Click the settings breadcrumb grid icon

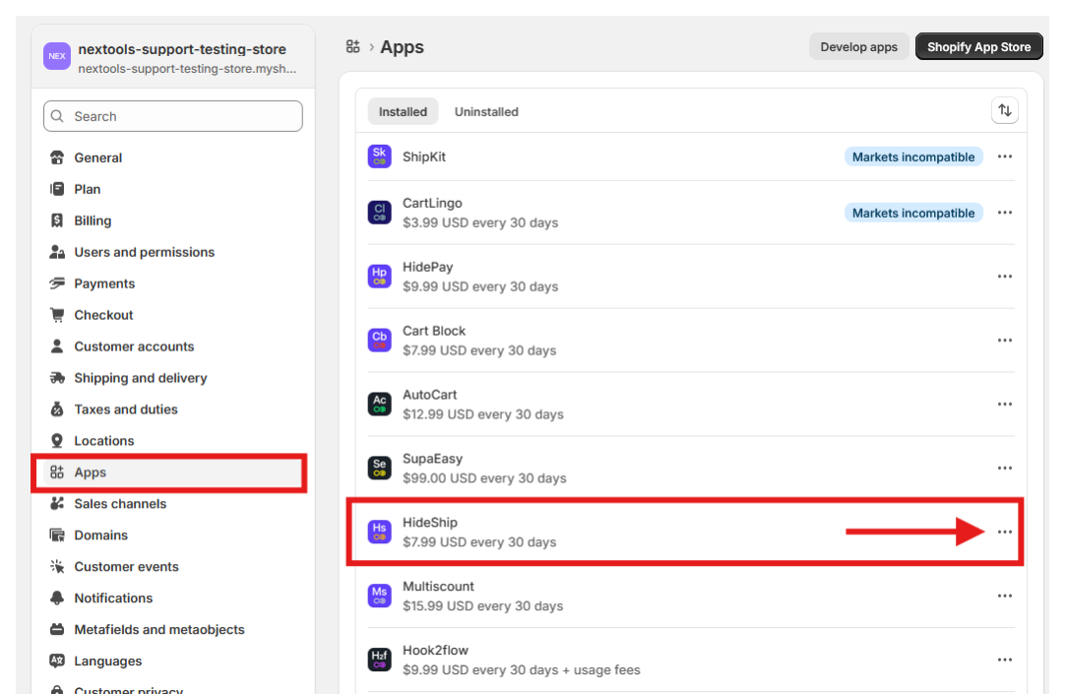(x=353, y=47)
